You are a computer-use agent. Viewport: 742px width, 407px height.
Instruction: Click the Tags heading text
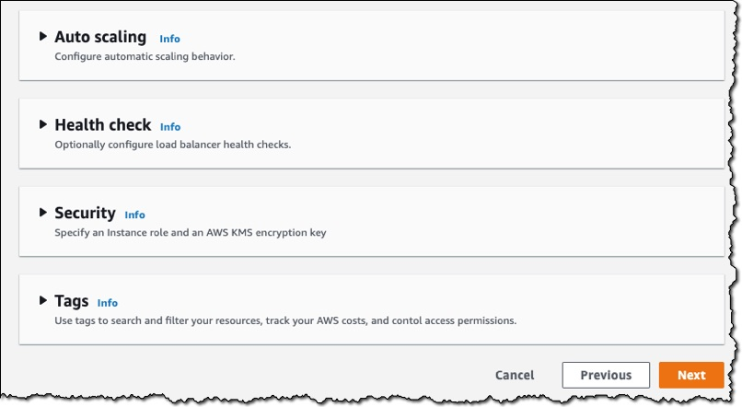pyautogui.click(x=72, y=301)
